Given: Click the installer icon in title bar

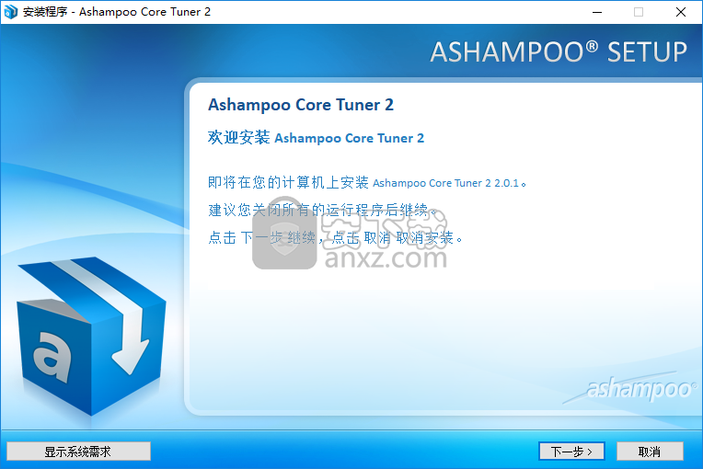Looking at the screenshot, I should 10,12.
